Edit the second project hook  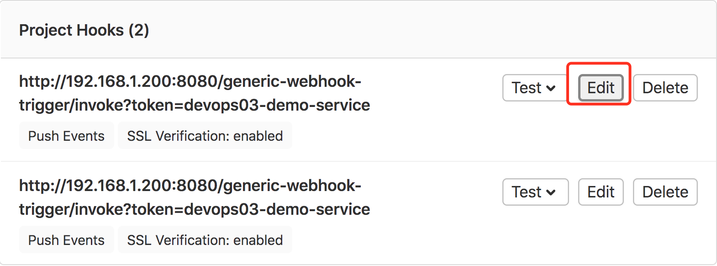[601, 192]
